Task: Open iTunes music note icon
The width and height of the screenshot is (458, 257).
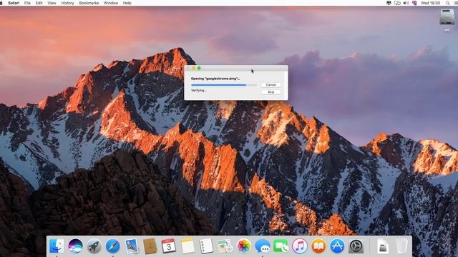Action: tap(300, 246)
